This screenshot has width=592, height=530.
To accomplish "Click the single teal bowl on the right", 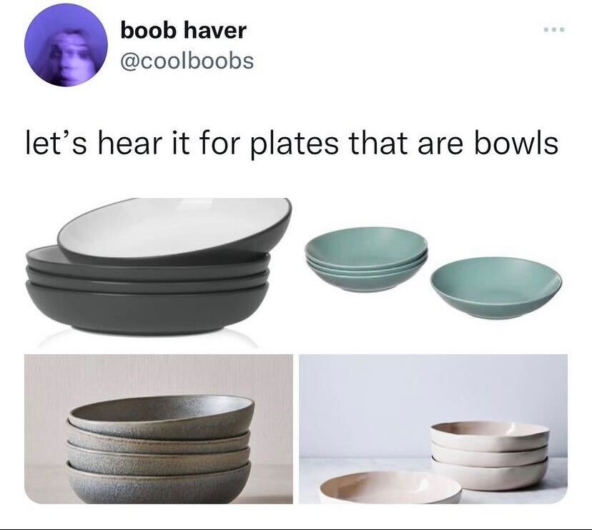I will (x=495, y=288).
